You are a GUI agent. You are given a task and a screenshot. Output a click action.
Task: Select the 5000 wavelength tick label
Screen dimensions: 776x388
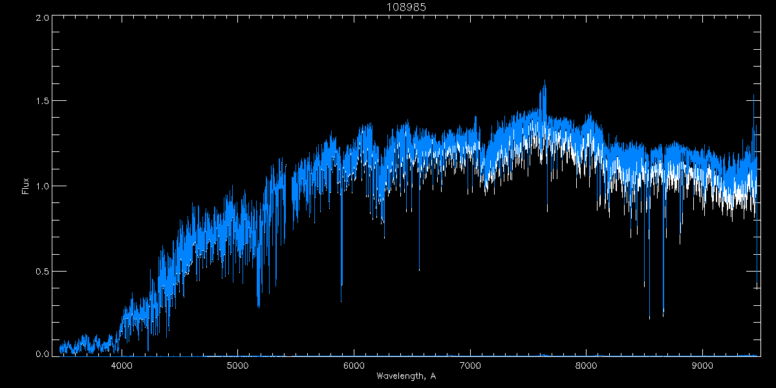237,365
